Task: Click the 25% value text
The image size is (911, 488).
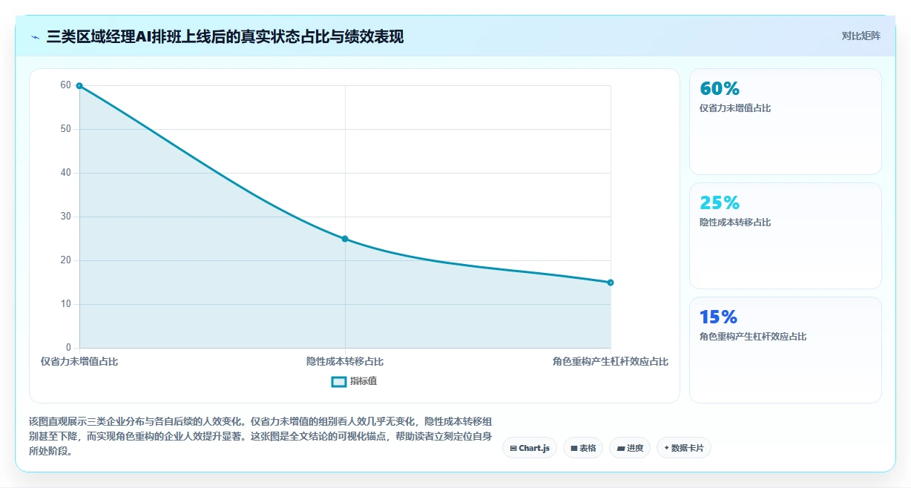Action: [x=720, y=203]
